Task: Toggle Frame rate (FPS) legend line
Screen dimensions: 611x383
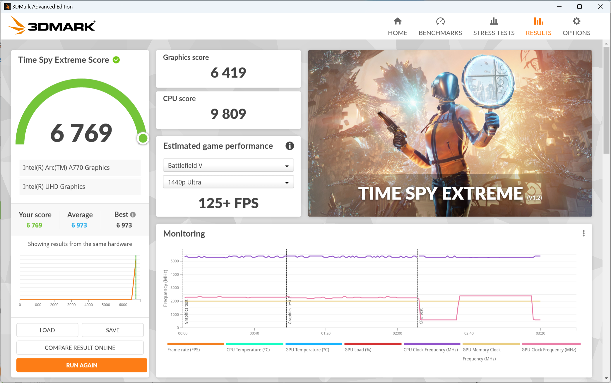Action: (195, 344)
